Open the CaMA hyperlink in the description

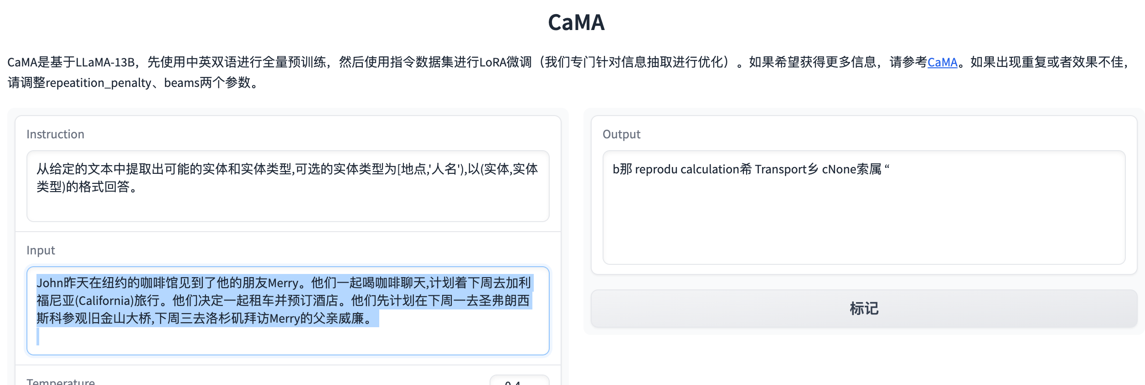pyautogui.click(x=942, y=63)
